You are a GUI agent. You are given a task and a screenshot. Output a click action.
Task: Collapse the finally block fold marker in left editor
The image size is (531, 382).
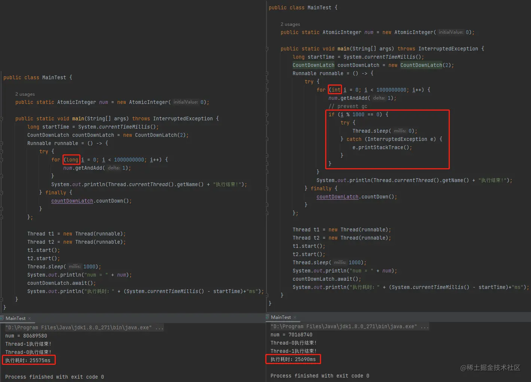tap(1, 192)
